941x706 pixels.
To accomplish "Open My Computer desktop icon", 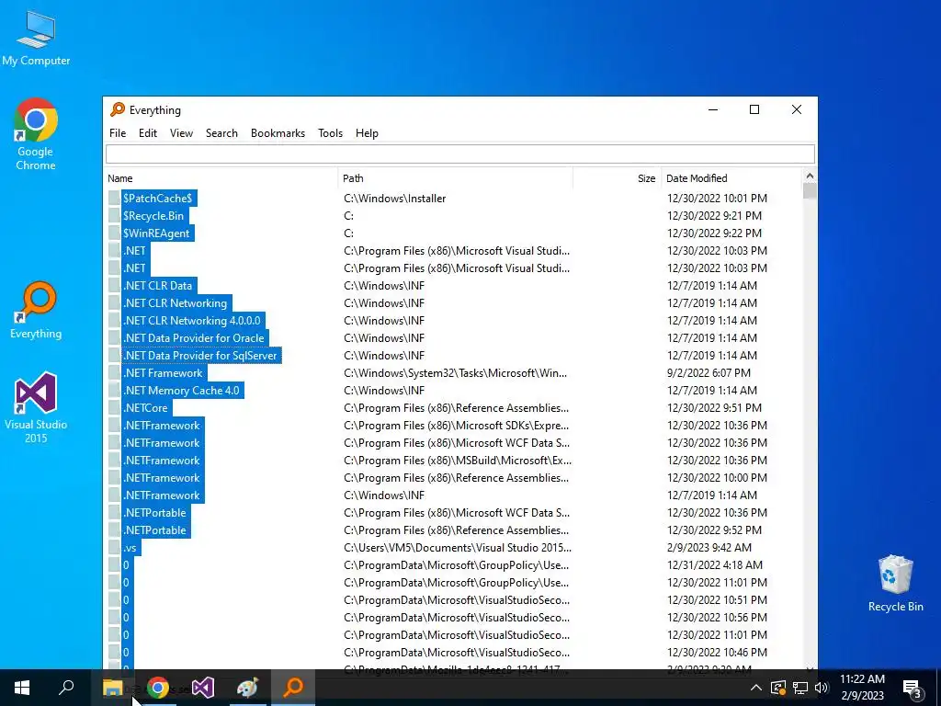I will (36, 40).
